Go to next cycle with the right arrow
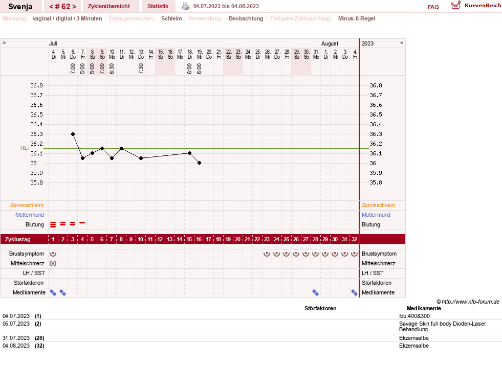Viewport: 502px width, 366px height. [74, 7]
